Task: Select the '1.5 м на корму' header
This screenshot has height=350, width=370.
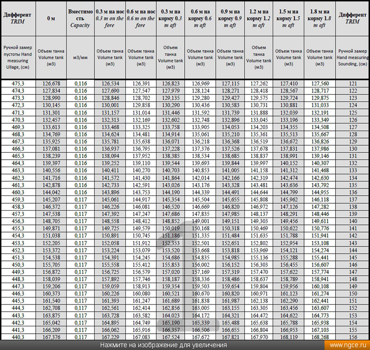Action: coord(288,19)
